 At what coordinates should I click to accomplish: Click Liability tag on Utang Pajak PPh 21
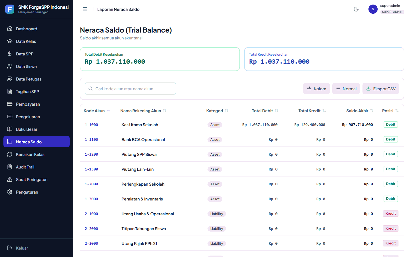(217, 243)
